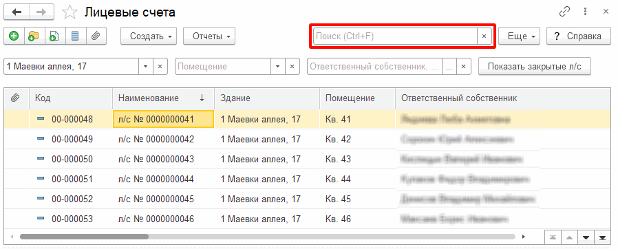
Task: Click the green plus create icon
Action: (14, 36)
